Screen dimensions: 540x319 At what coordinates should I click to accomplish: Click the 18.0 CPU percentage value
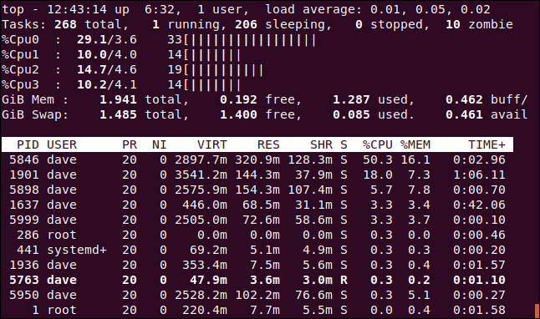pyautogui.click(x=378, y=175)
